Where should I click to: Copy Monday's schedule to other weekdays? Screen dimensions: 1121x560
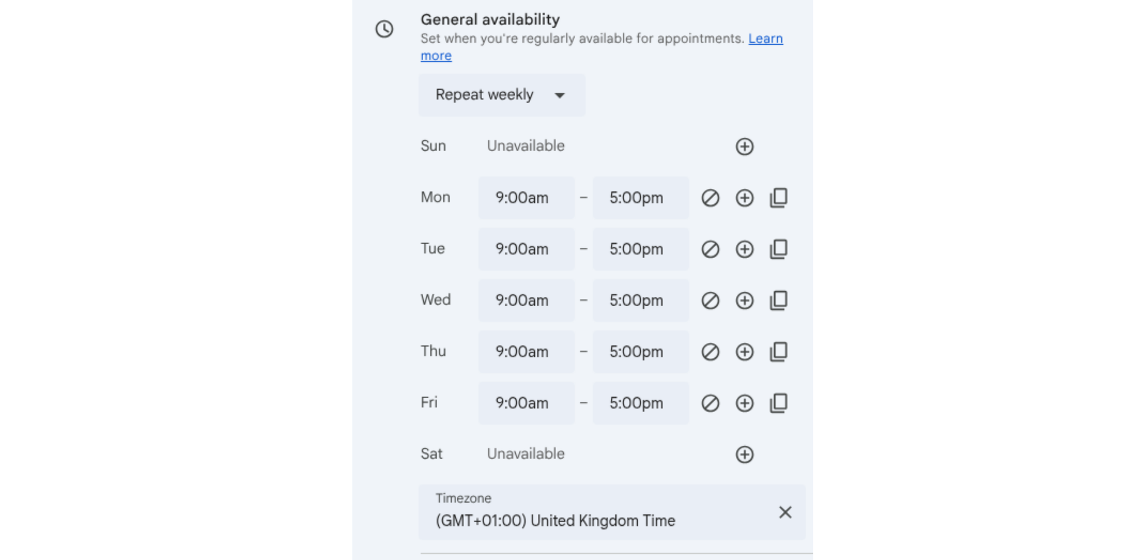click(778, 197)
